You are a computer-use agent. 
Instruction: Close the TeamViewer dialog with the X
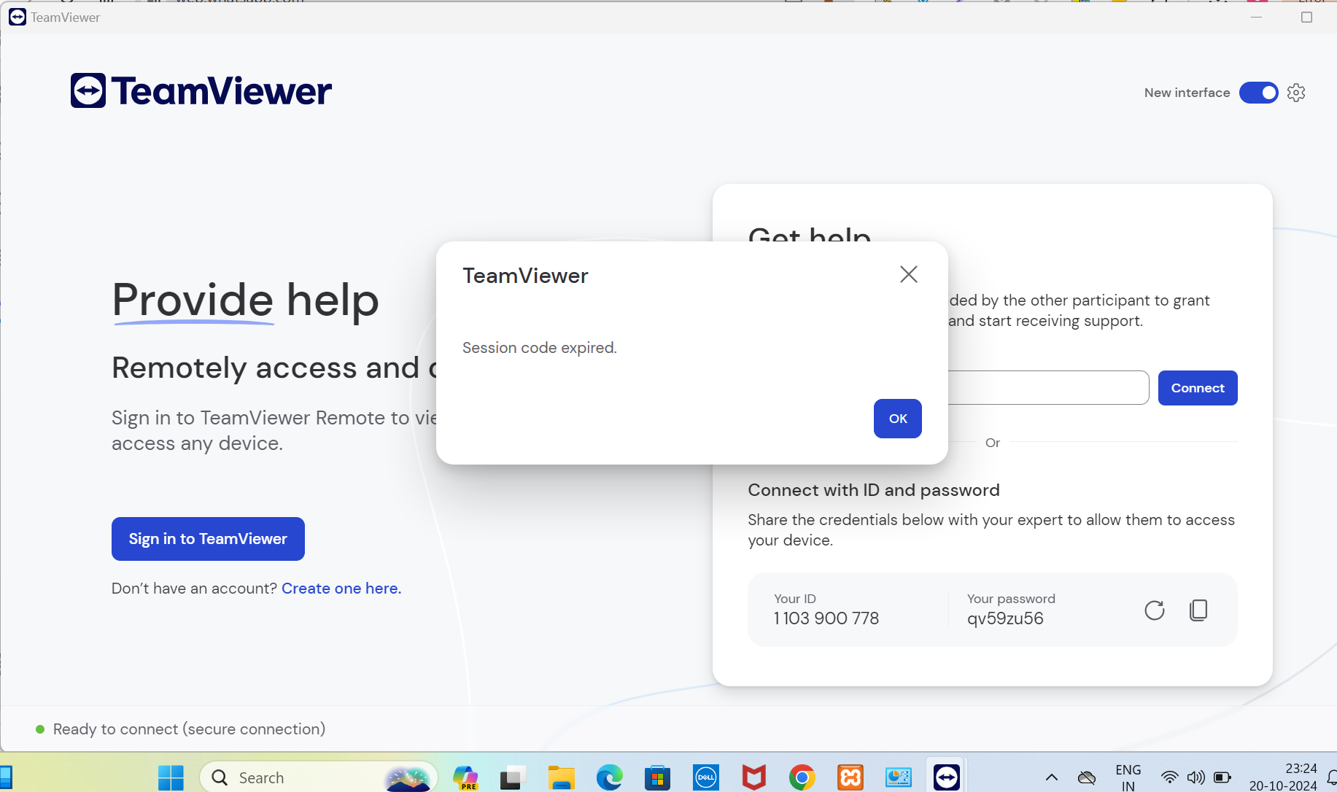tap(908, 274)
